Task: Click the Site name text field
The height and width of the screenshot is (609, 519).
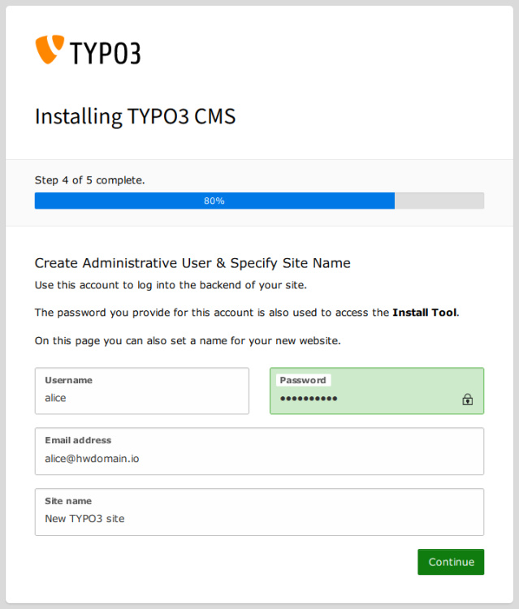Action: tap(259, 519)
